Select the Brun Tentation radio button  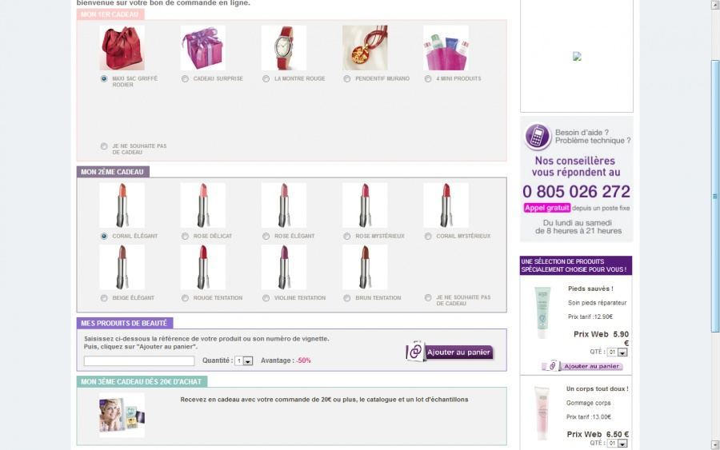click(347, 298)
